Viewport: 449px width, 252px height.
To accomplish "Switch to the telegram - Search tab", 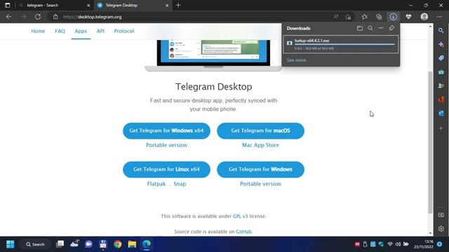I will pos(54,5).
